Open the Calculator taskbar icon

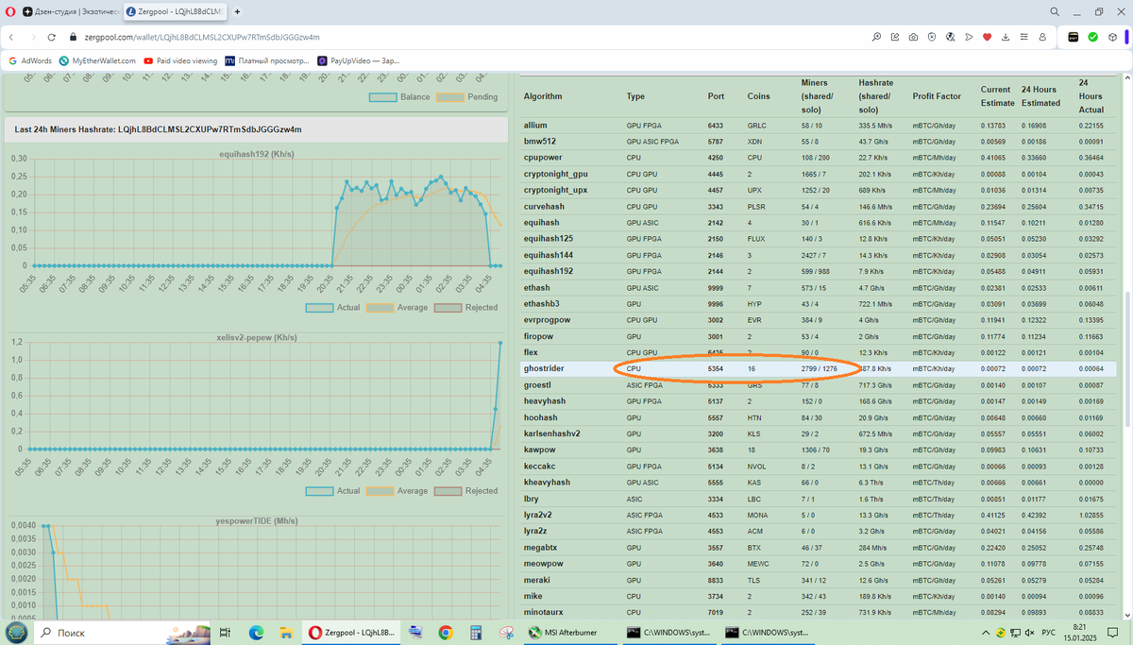pos(477,632)
